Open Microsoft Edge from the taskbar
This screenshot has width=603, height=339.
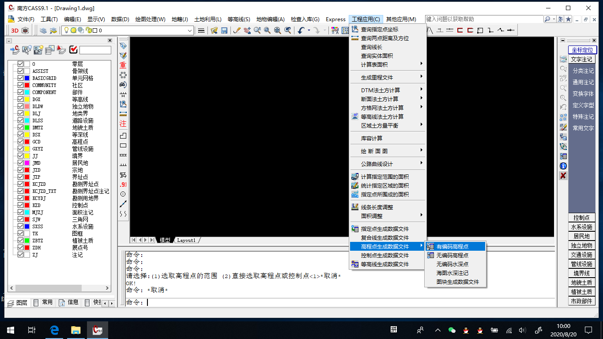(55, 330)
